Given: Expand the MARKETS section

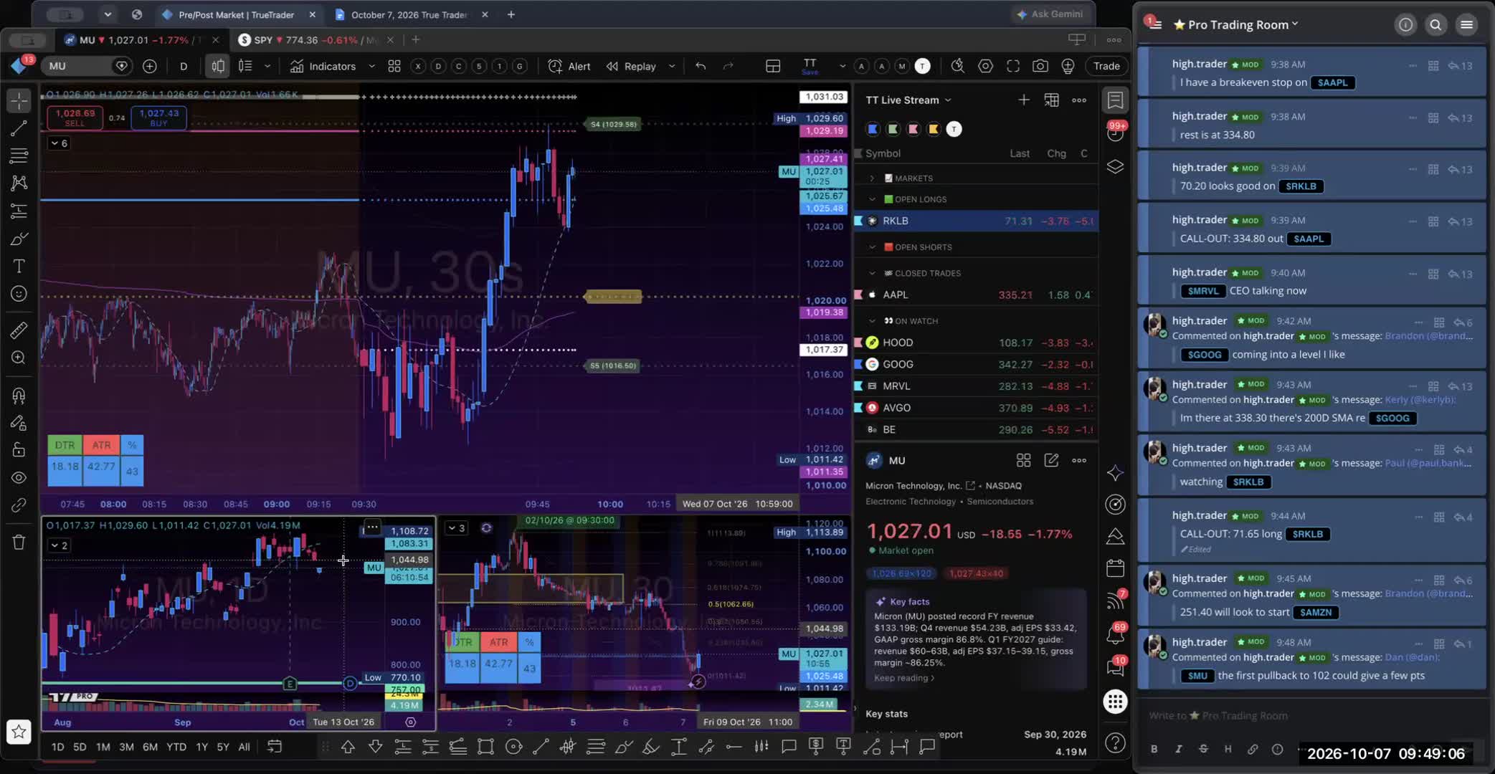Looking at the screenshot, I should pyautogui.click(x=873, y=178).
